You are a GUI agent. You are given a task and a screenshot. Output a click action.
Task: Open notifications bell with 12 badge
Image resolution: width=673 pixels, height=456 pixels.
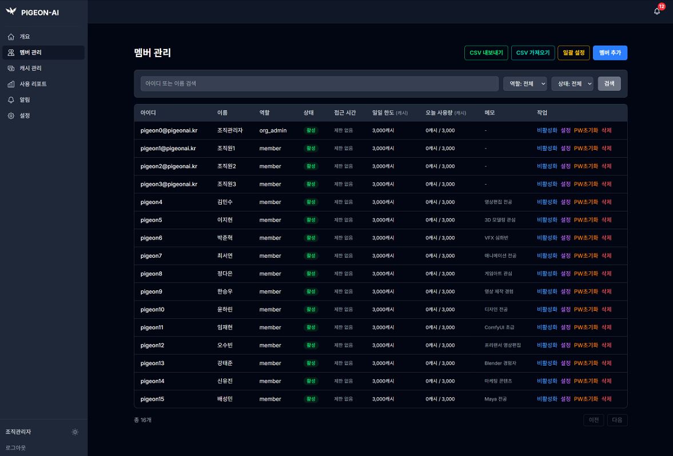tap(656, 11)
